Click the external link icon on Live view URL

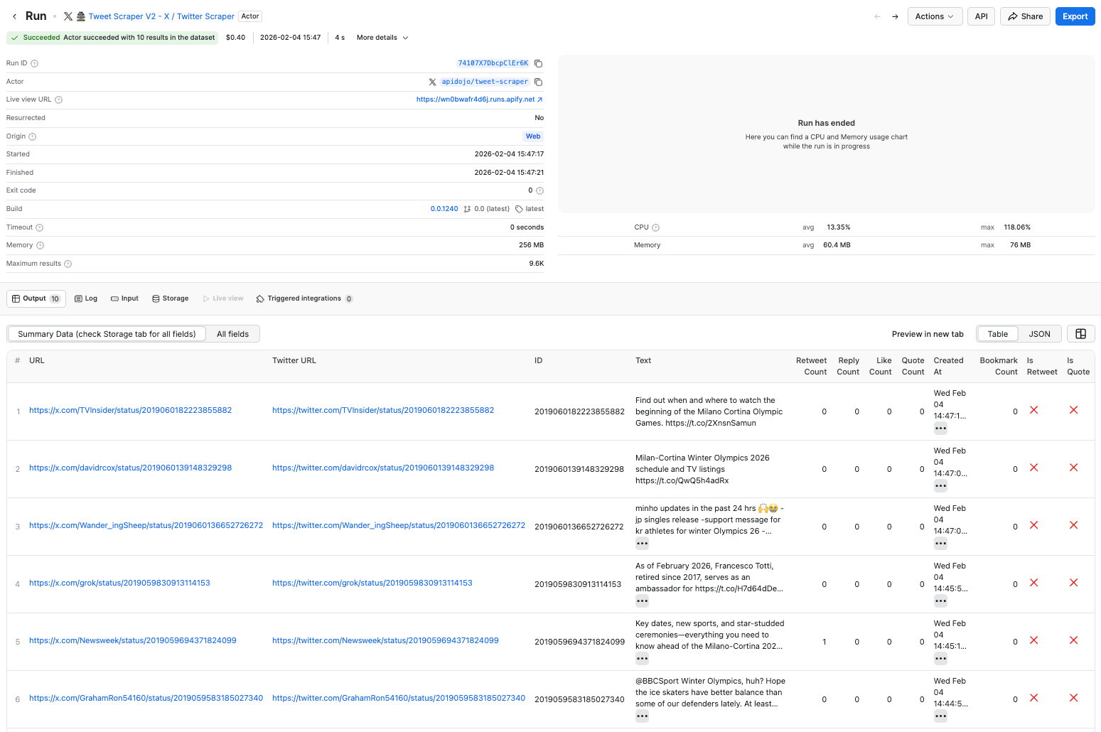pyautogui.click(x=539, y=99)
